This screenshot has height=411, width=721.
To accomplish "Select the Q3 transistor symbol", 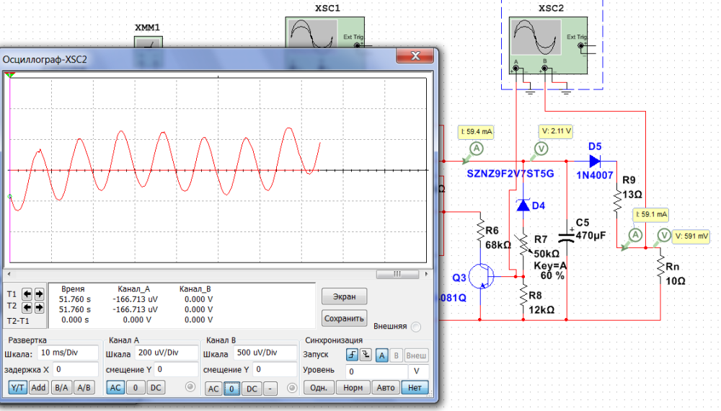I will 480,276.
